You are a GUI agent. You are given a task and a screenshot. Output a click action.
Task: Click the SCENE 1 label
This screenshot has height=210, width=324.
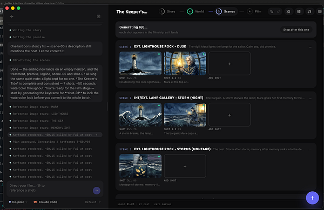click(x=125, y=47)
